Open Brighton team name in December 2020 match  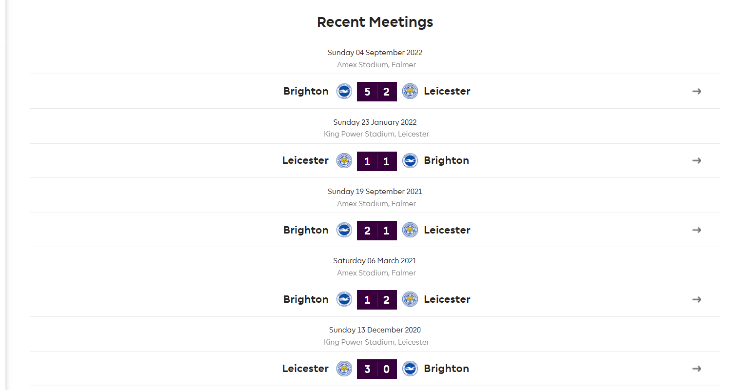pyautogui.click(x=447, y=369)
